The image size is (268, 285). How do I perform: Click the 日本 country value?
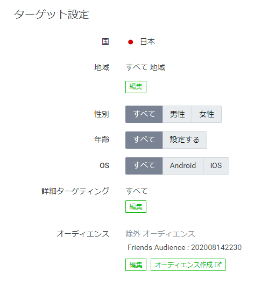tap(147, 42)
